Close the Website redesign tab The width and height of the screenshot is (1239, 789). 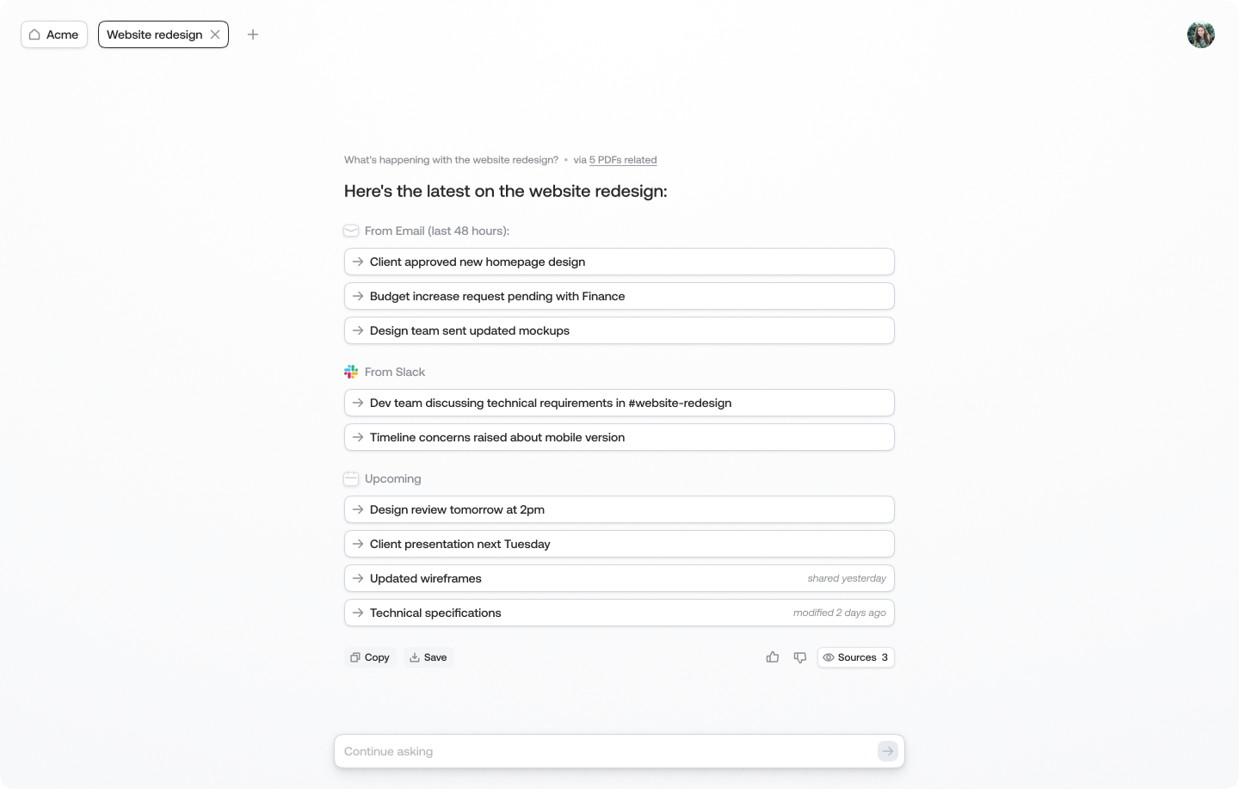215,34
